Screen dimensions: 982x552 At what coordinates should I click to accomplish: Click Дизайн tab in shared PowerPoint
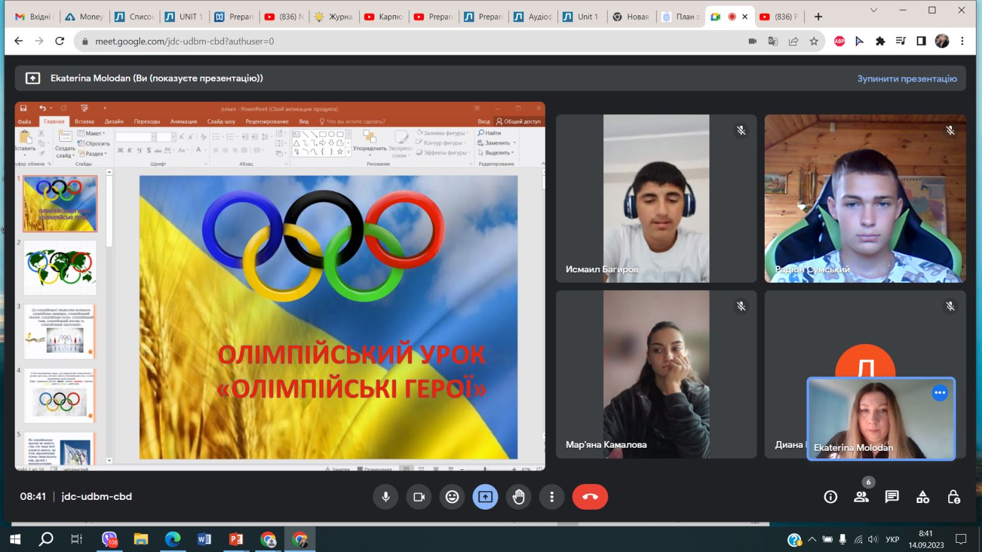114,121
